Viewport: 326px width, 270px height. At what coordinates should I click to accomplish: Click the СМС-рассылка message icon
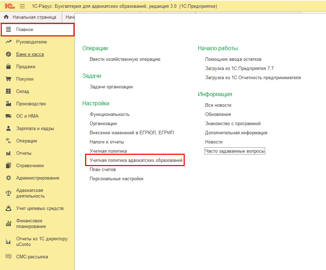(x=8, y=257)
